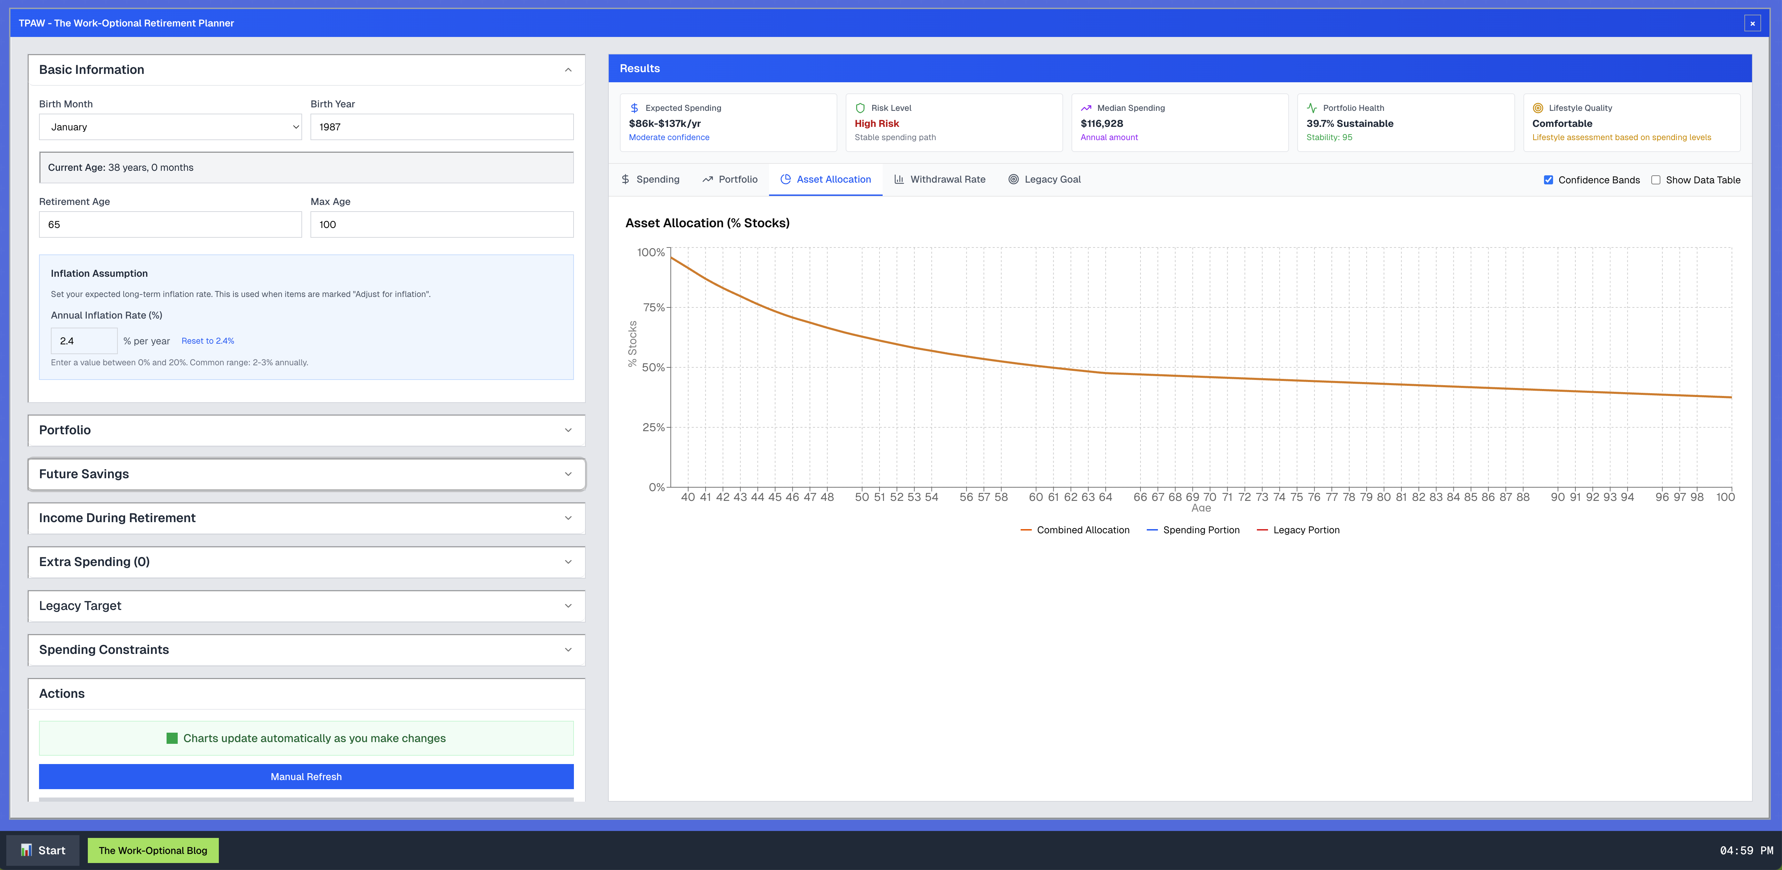Image resolution: width=1782 pixels, height=870 pixels.
Task: Click the pie chart icon on Asset Allocation tab
Action: (786, 179)
